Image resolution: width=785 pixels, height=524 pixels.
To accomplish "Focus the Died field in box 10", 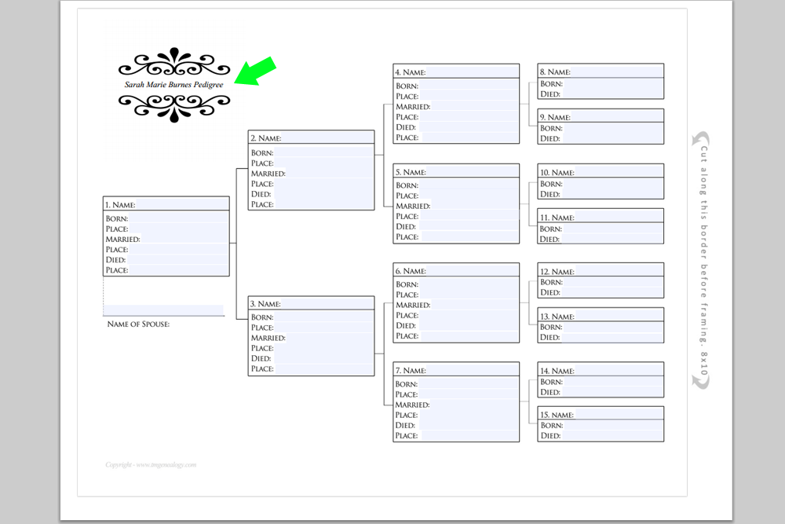I will pos(612,194).
